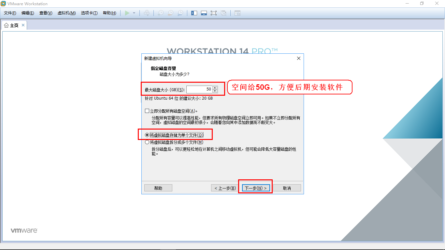Increase disk size with up spinner arrow

215,88
